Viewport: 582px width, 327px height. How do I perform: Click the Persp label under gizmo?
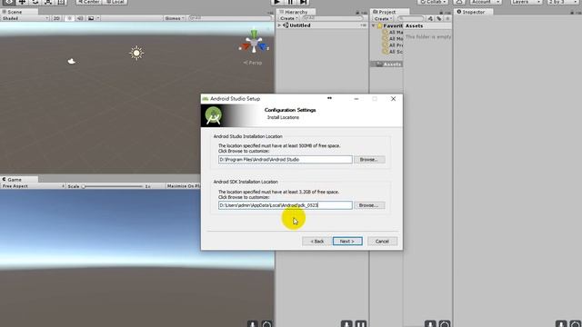(x=253, y=63)
